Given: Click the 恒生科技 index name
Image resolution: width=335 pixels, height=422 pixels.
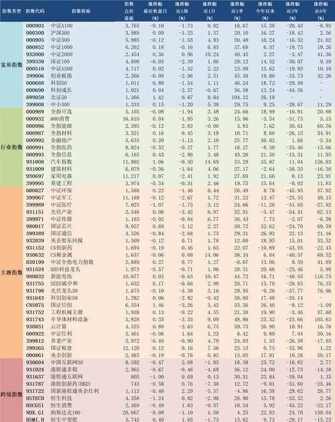Looking at the screenshot, I should pos(62,398).
